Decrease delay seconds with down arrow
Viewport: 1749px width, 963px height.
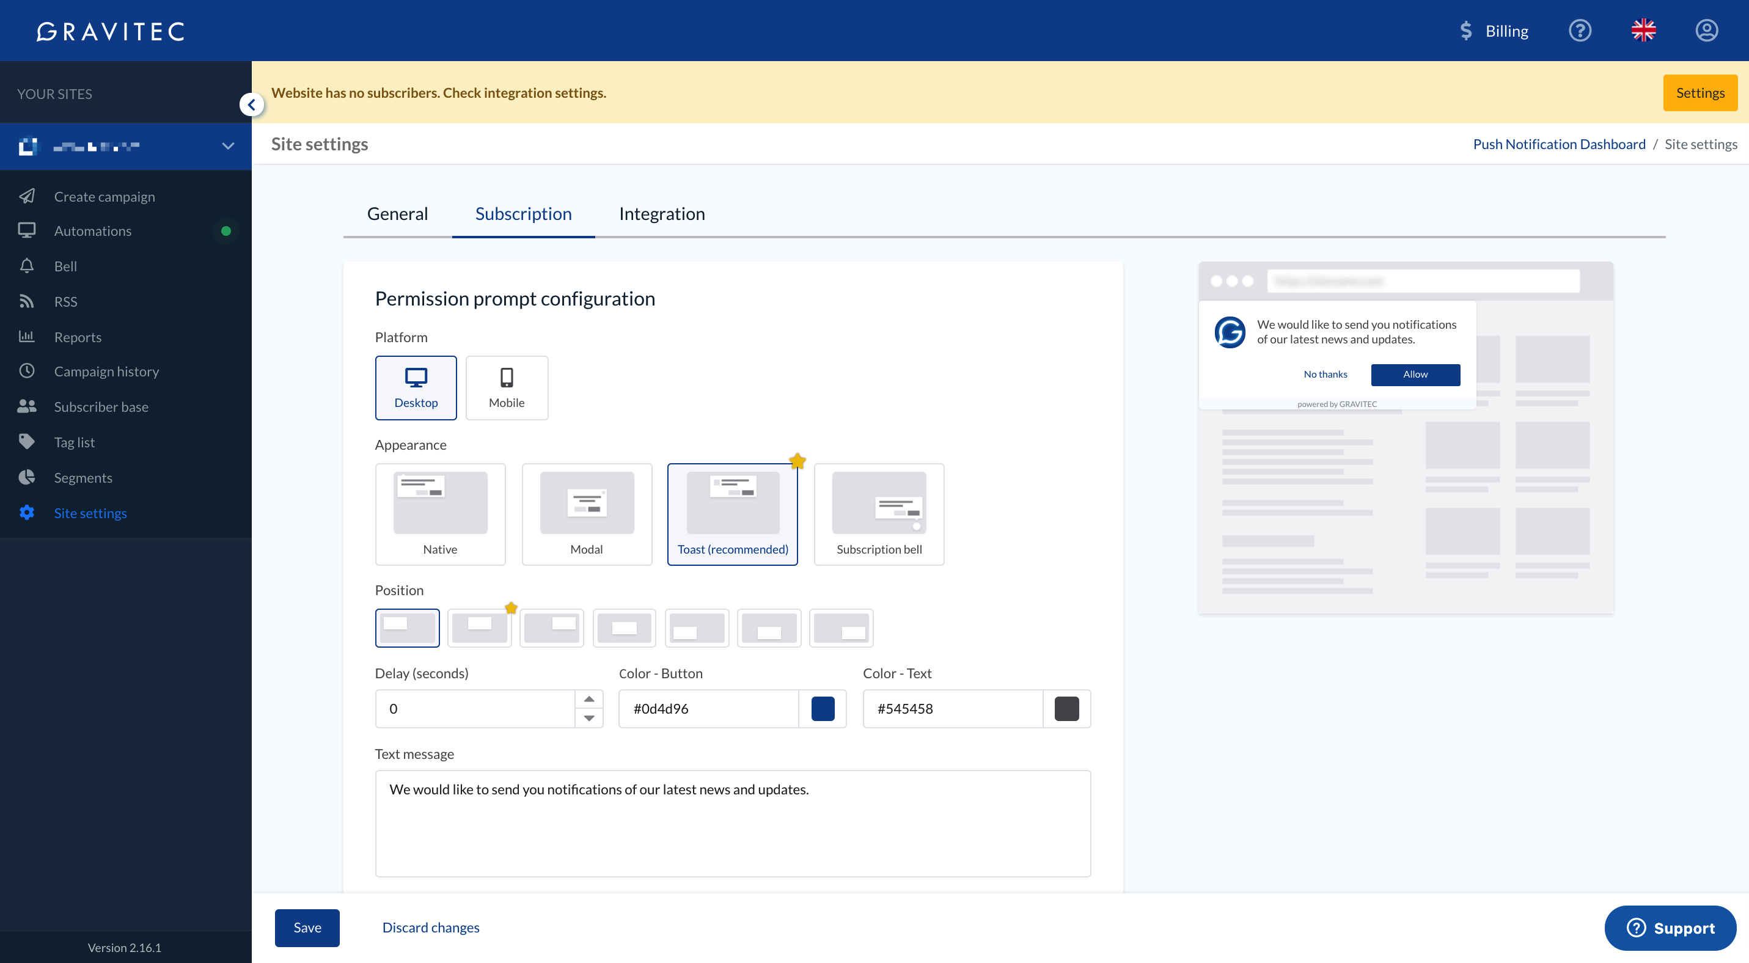[588, 718]
